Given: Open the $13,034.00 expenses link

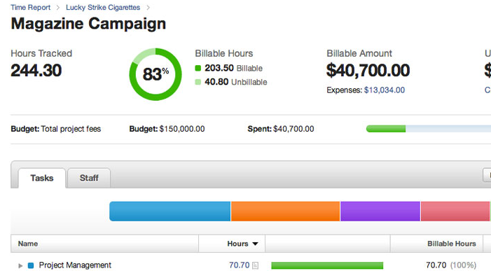Looking at the screenshot, I should [x=385, y=90].
